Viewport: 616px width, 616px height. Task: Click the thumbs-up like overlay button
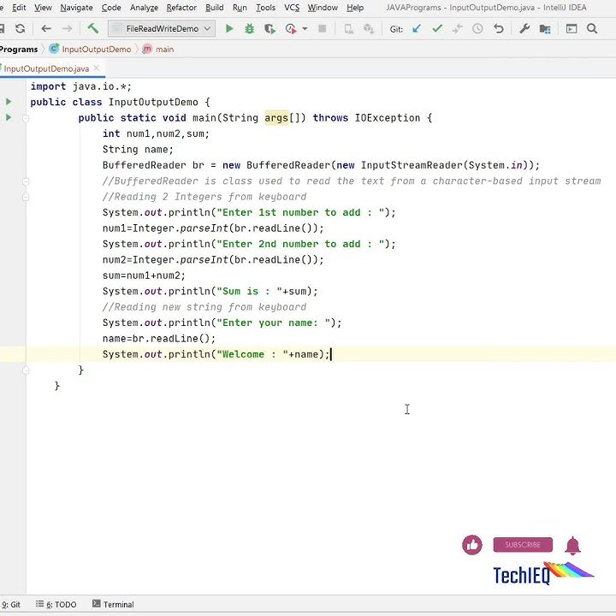pos(471,545)
